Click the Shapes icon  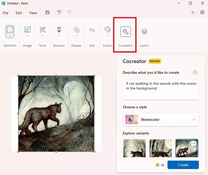click(76, 30)
